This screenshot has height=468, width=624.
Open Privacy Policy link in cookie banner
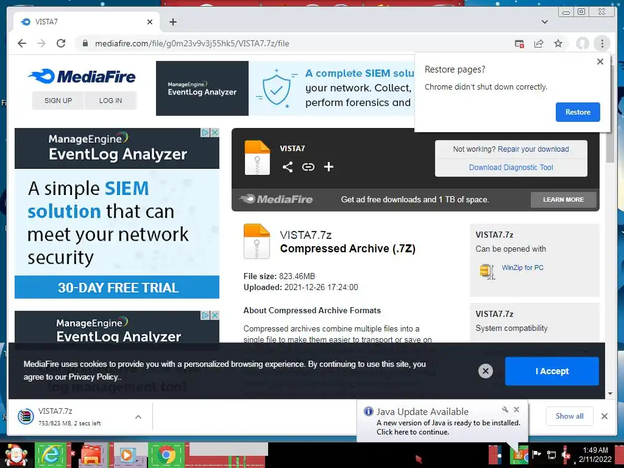[94, 377]
